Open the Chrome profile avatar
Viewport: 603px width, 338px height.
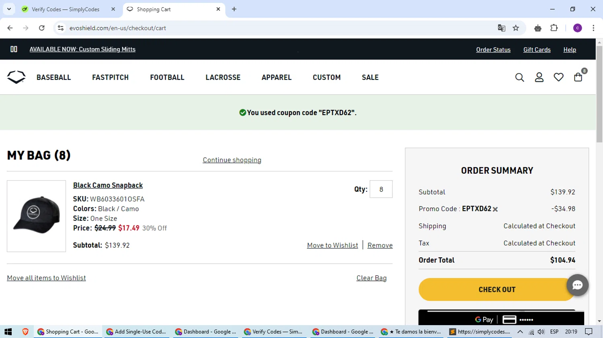click(x=577, y=28)
